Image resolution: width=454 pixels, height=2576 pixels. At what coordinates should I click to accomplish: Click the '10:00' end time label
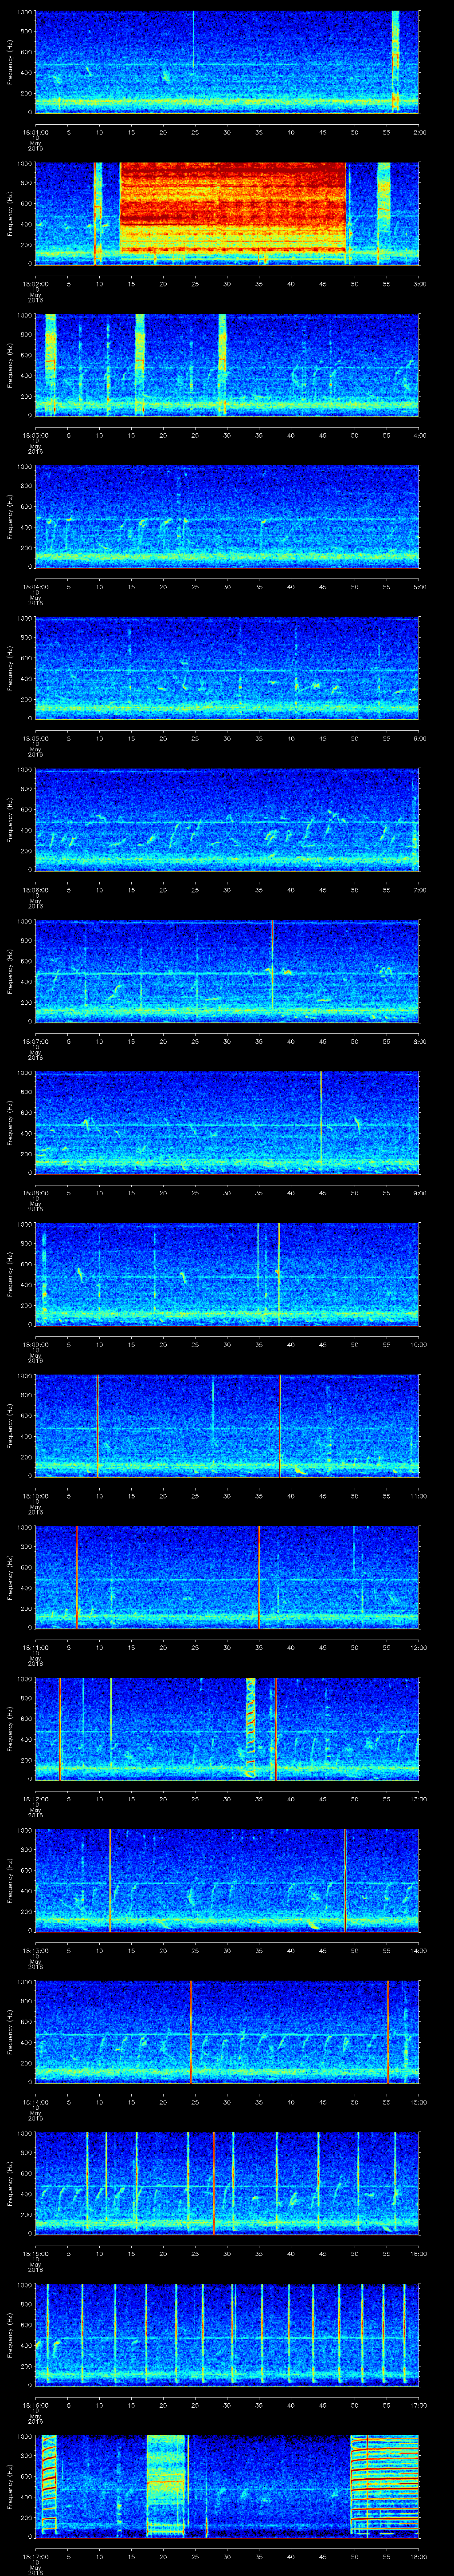419,1345
